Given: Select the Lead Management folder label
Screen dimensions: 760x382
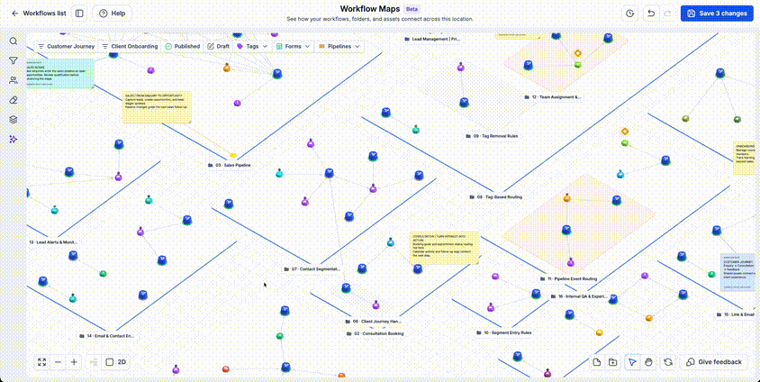Looking at the screenshot, I should tap(432, 39).
